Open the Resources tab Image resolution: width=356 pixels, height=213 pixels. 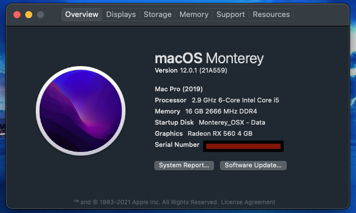click(272, 15)
